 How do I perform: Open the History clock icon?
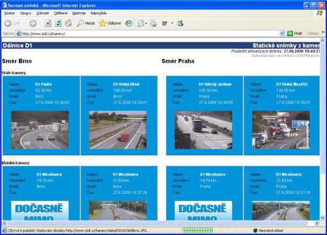129,23
